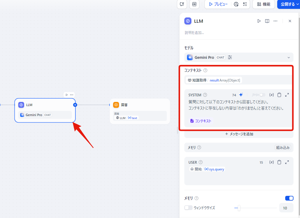Click the plus handle on LLM node
Image resolution: width=300 pixels, height=218 pixels.
75,105
